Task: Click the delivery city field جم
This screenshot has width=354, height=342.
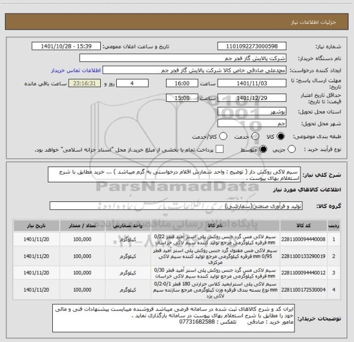Action: 252,123
